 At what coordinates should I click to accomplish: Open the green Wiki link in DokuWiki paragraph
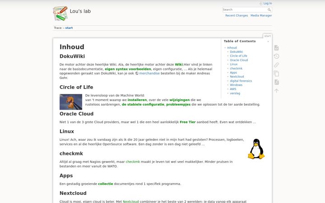click(x=179, y=65)
